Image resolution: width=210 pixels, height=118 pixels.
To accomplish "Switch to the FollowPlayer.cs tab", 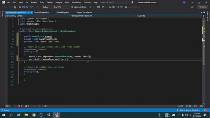I will [63, 12].
